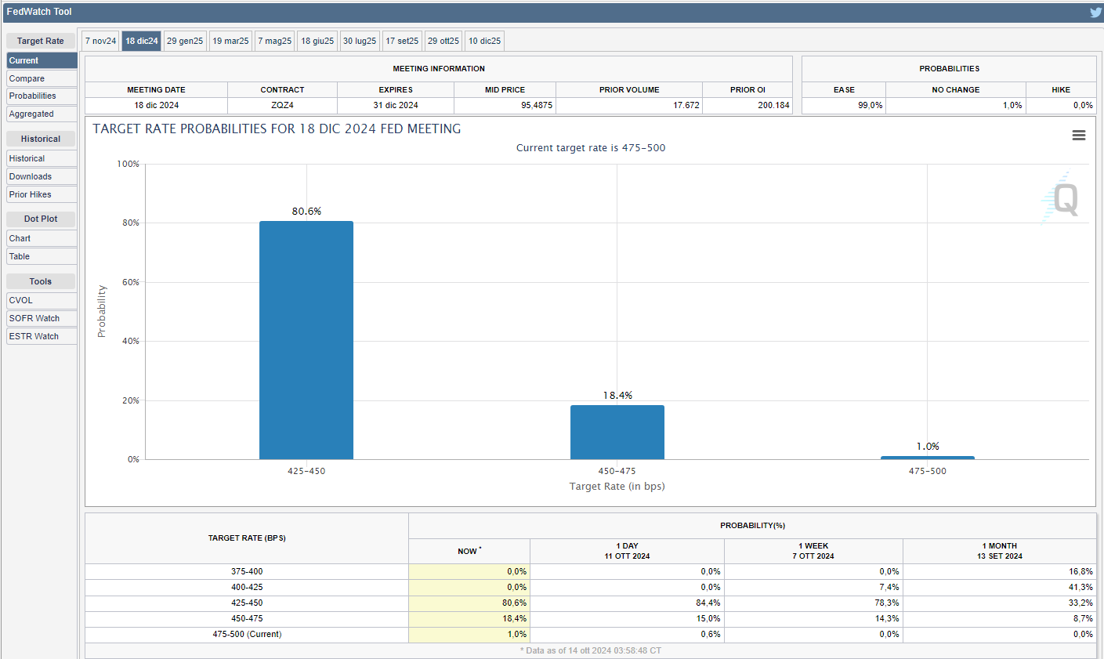Open the 19 mar25 meeting tab
The height and width of the screenshot is (659, 1104).
[230, 41]
